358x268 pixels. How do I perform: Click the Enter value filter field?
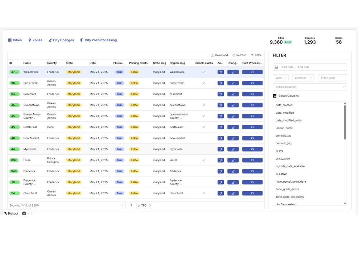[x=333, y=78]
